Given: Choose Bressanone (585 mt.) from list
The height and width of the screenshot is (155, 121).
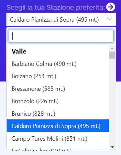Looking at the screenshot, I should [58, 89].
